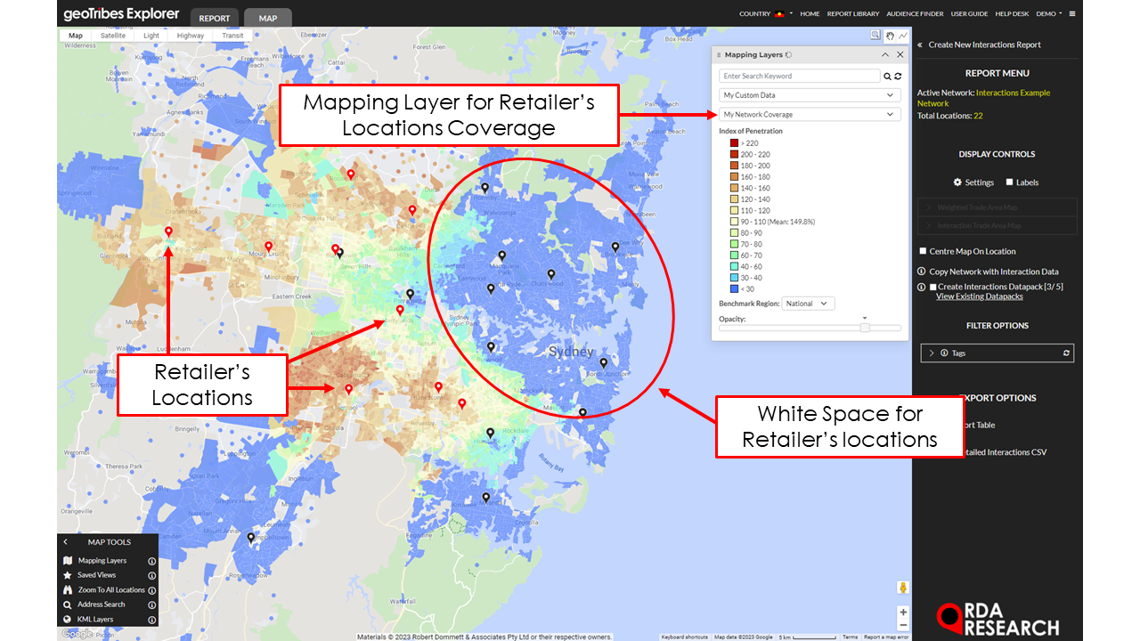Viewport: 1140px width, 641px height.
Task: Tick Centre Map On Location checkbox
Action: click(x=923, y=251)
